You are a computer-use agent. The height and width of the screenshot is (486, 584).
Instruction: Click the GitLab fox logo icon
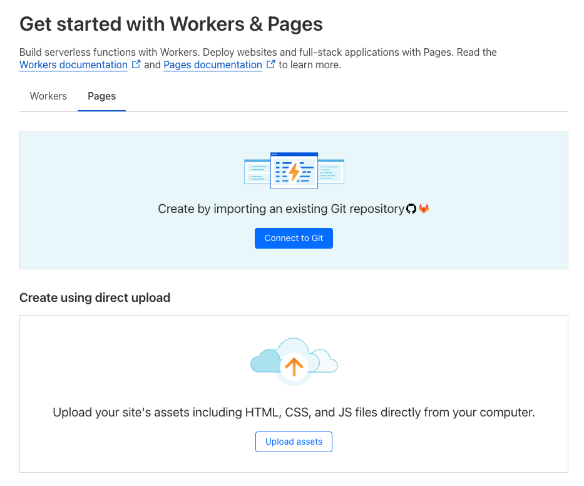(424, 209)
